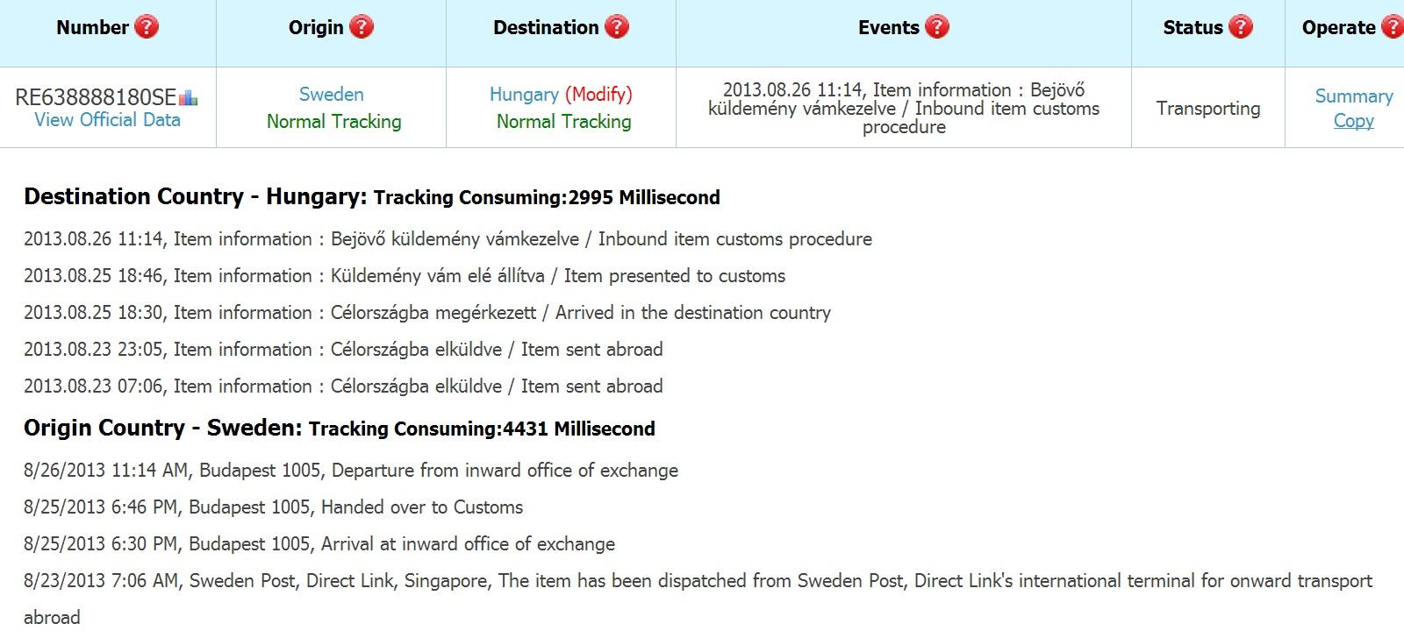Open the Sweden origin link
Image resolution: width=1404 pixels, height=638 pixels.
click(331, 94)
